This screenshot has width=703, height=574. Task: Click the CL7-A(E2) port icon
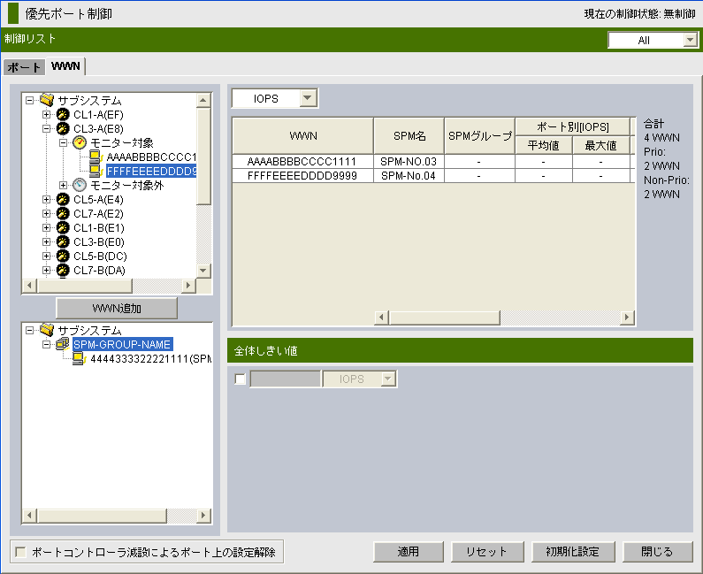point(63,213)
